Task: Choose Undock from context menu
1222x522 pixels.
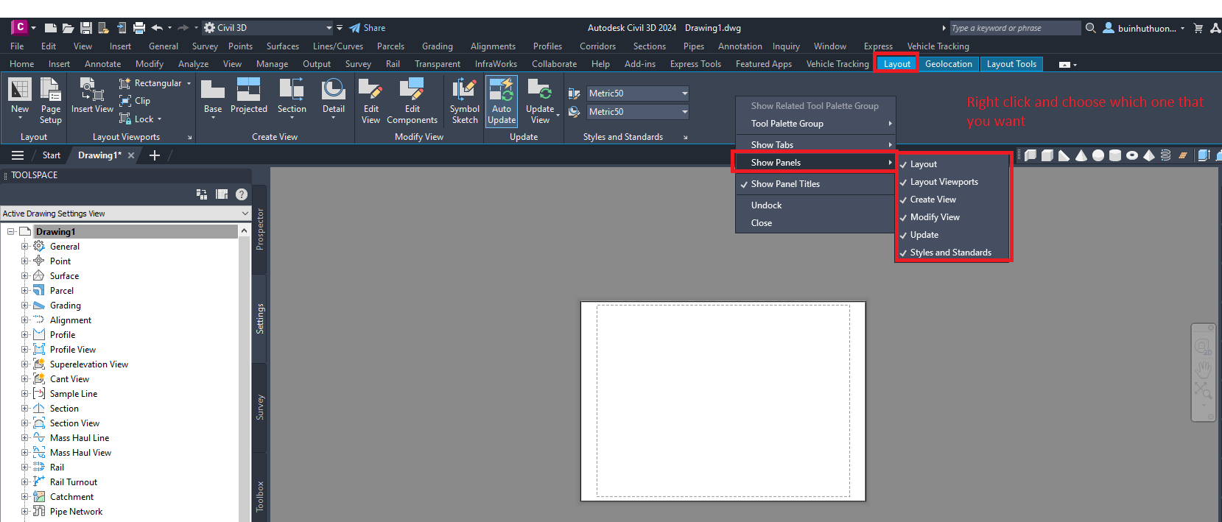Action: coord(815,205)
